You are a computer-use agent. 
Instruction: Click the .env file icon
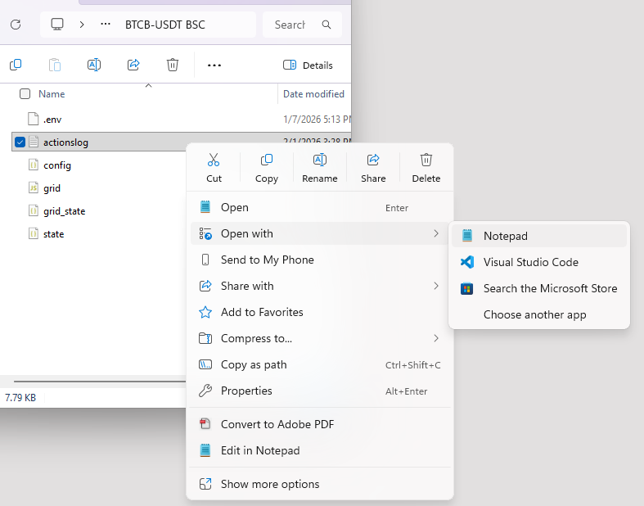pyautogui.click(x=34, y=119)
